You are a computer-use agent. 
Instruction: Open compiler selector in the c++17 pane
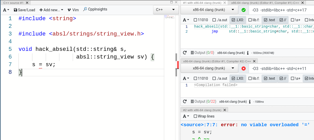pyautogui.click(x=209, y=10)
